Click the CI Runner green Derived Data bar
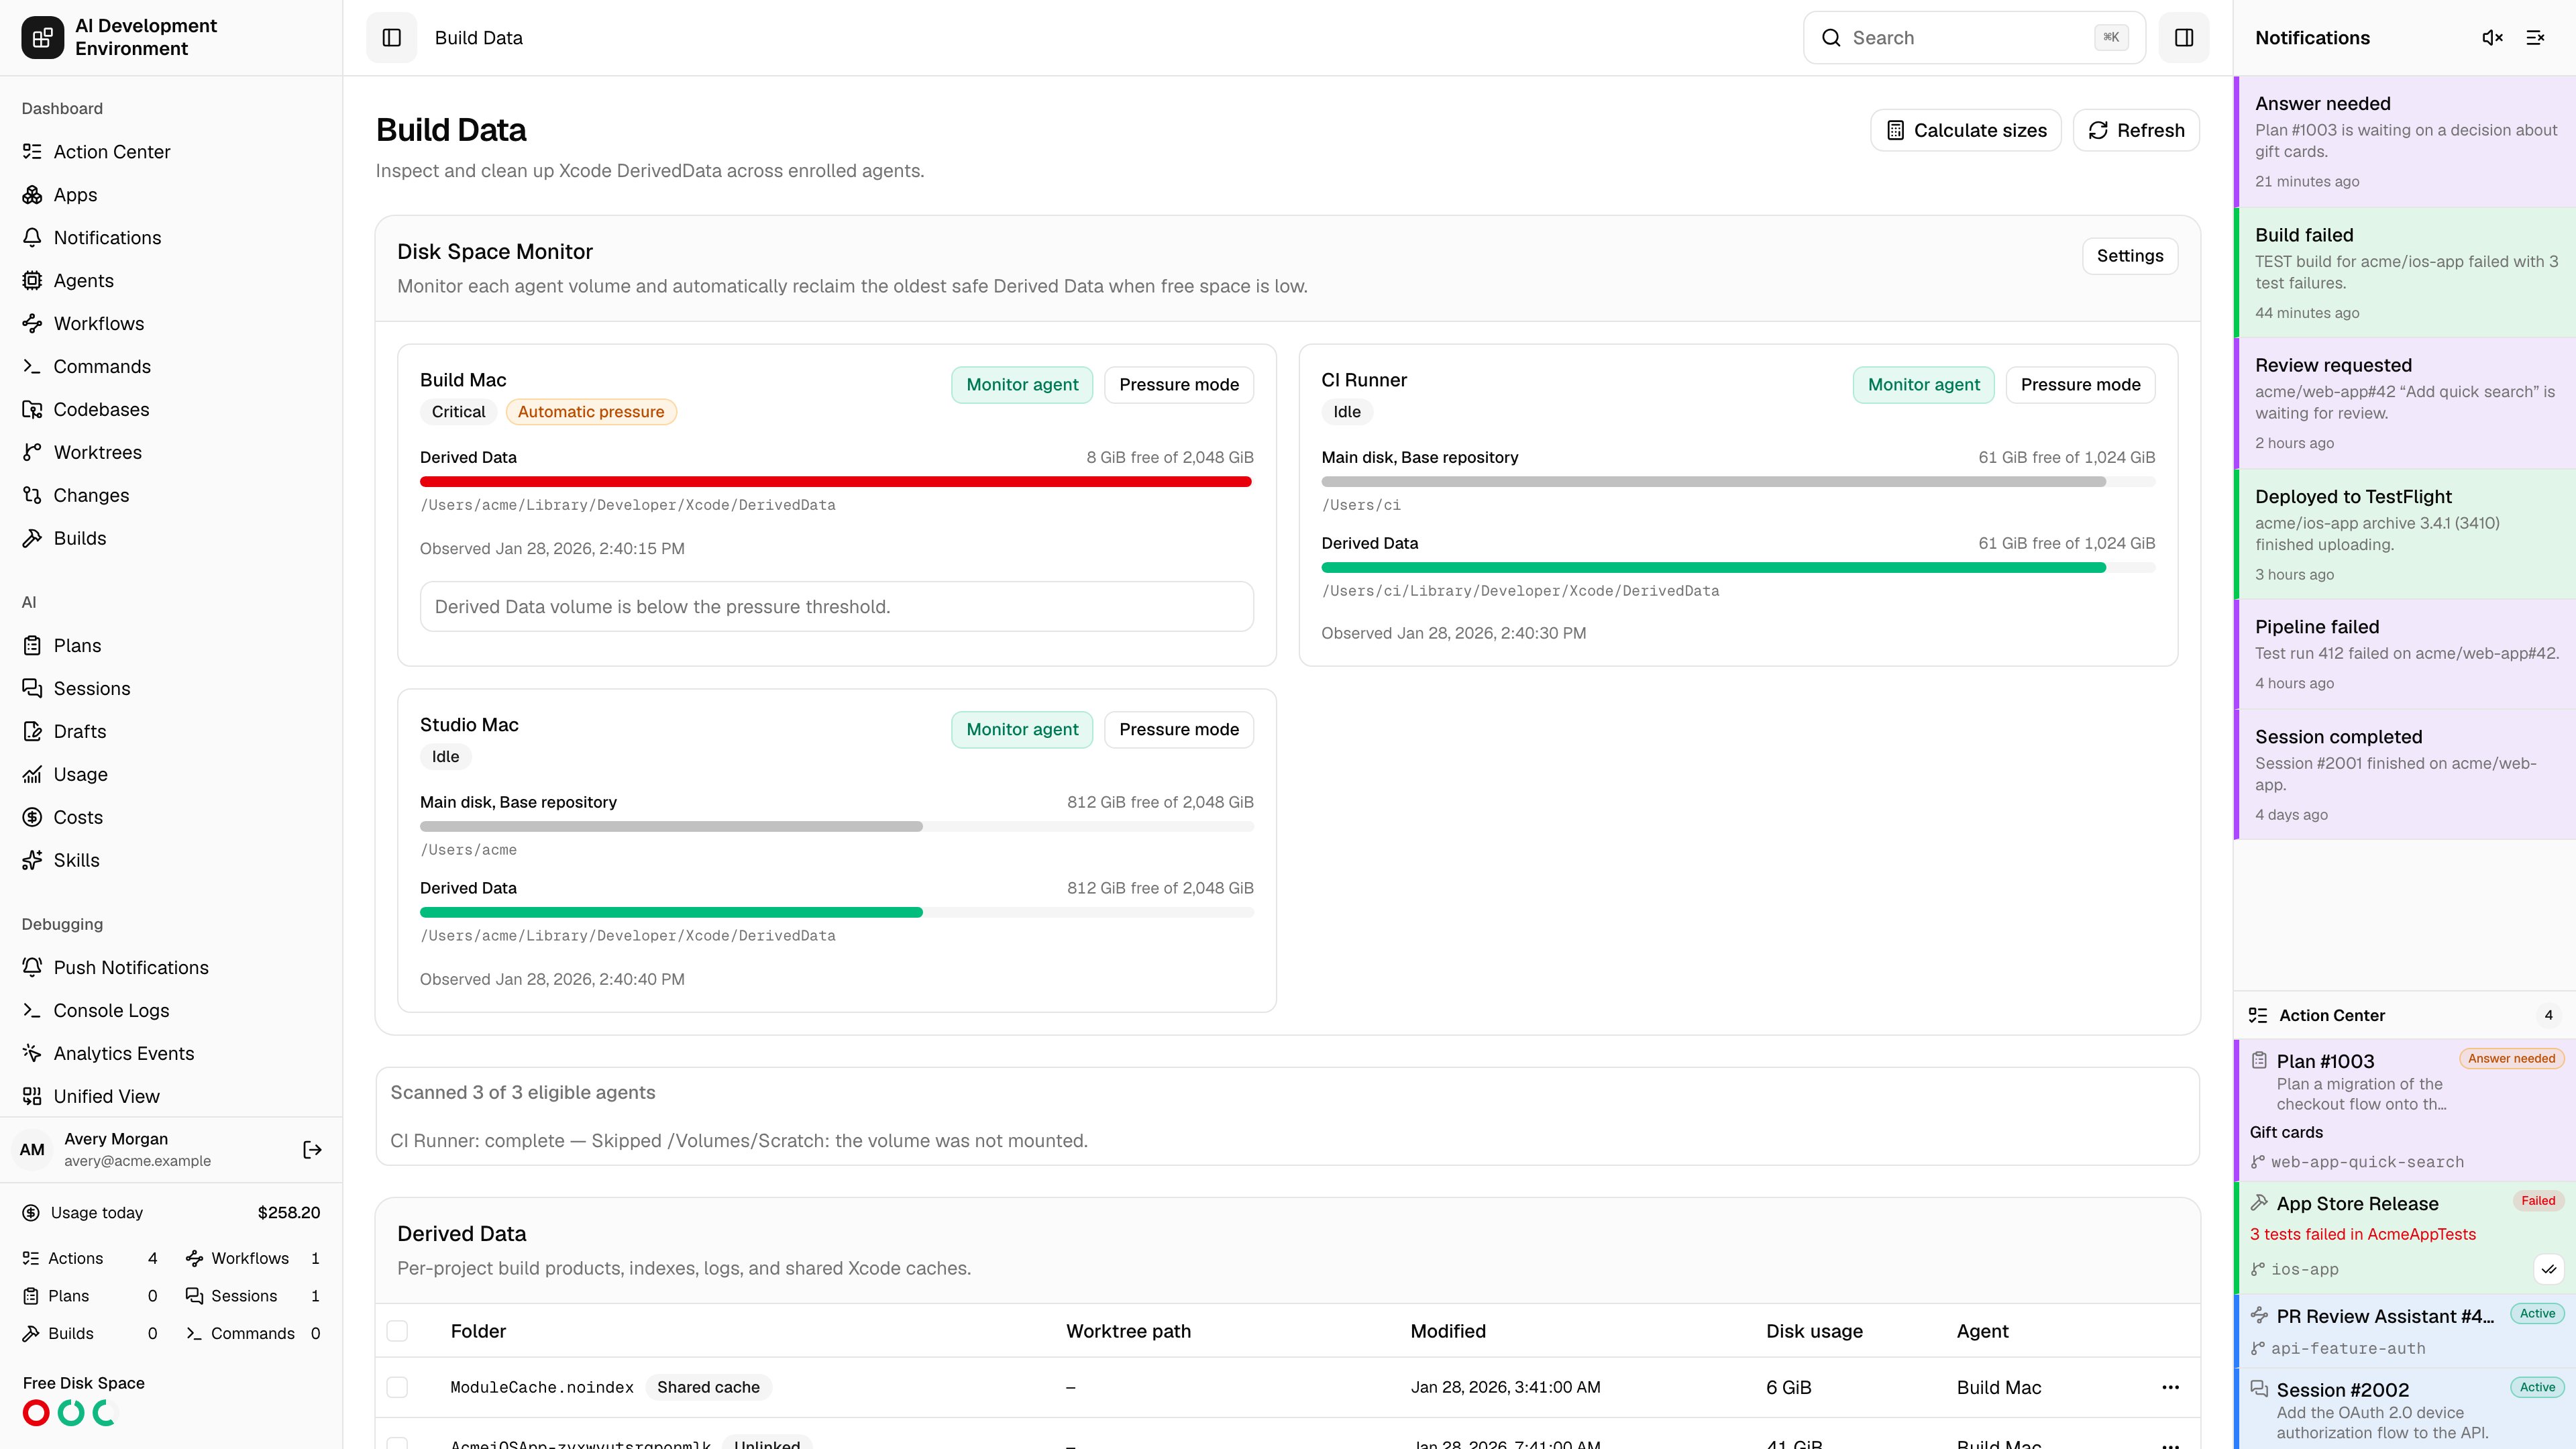Image resolution: width=2576 pixels, height=1449 pixels. point(1713,568)
